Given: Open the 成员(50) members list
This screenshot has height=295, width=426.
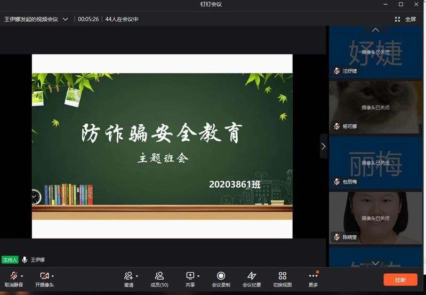Looking at the screenshot, I should (x=159, y=276).
